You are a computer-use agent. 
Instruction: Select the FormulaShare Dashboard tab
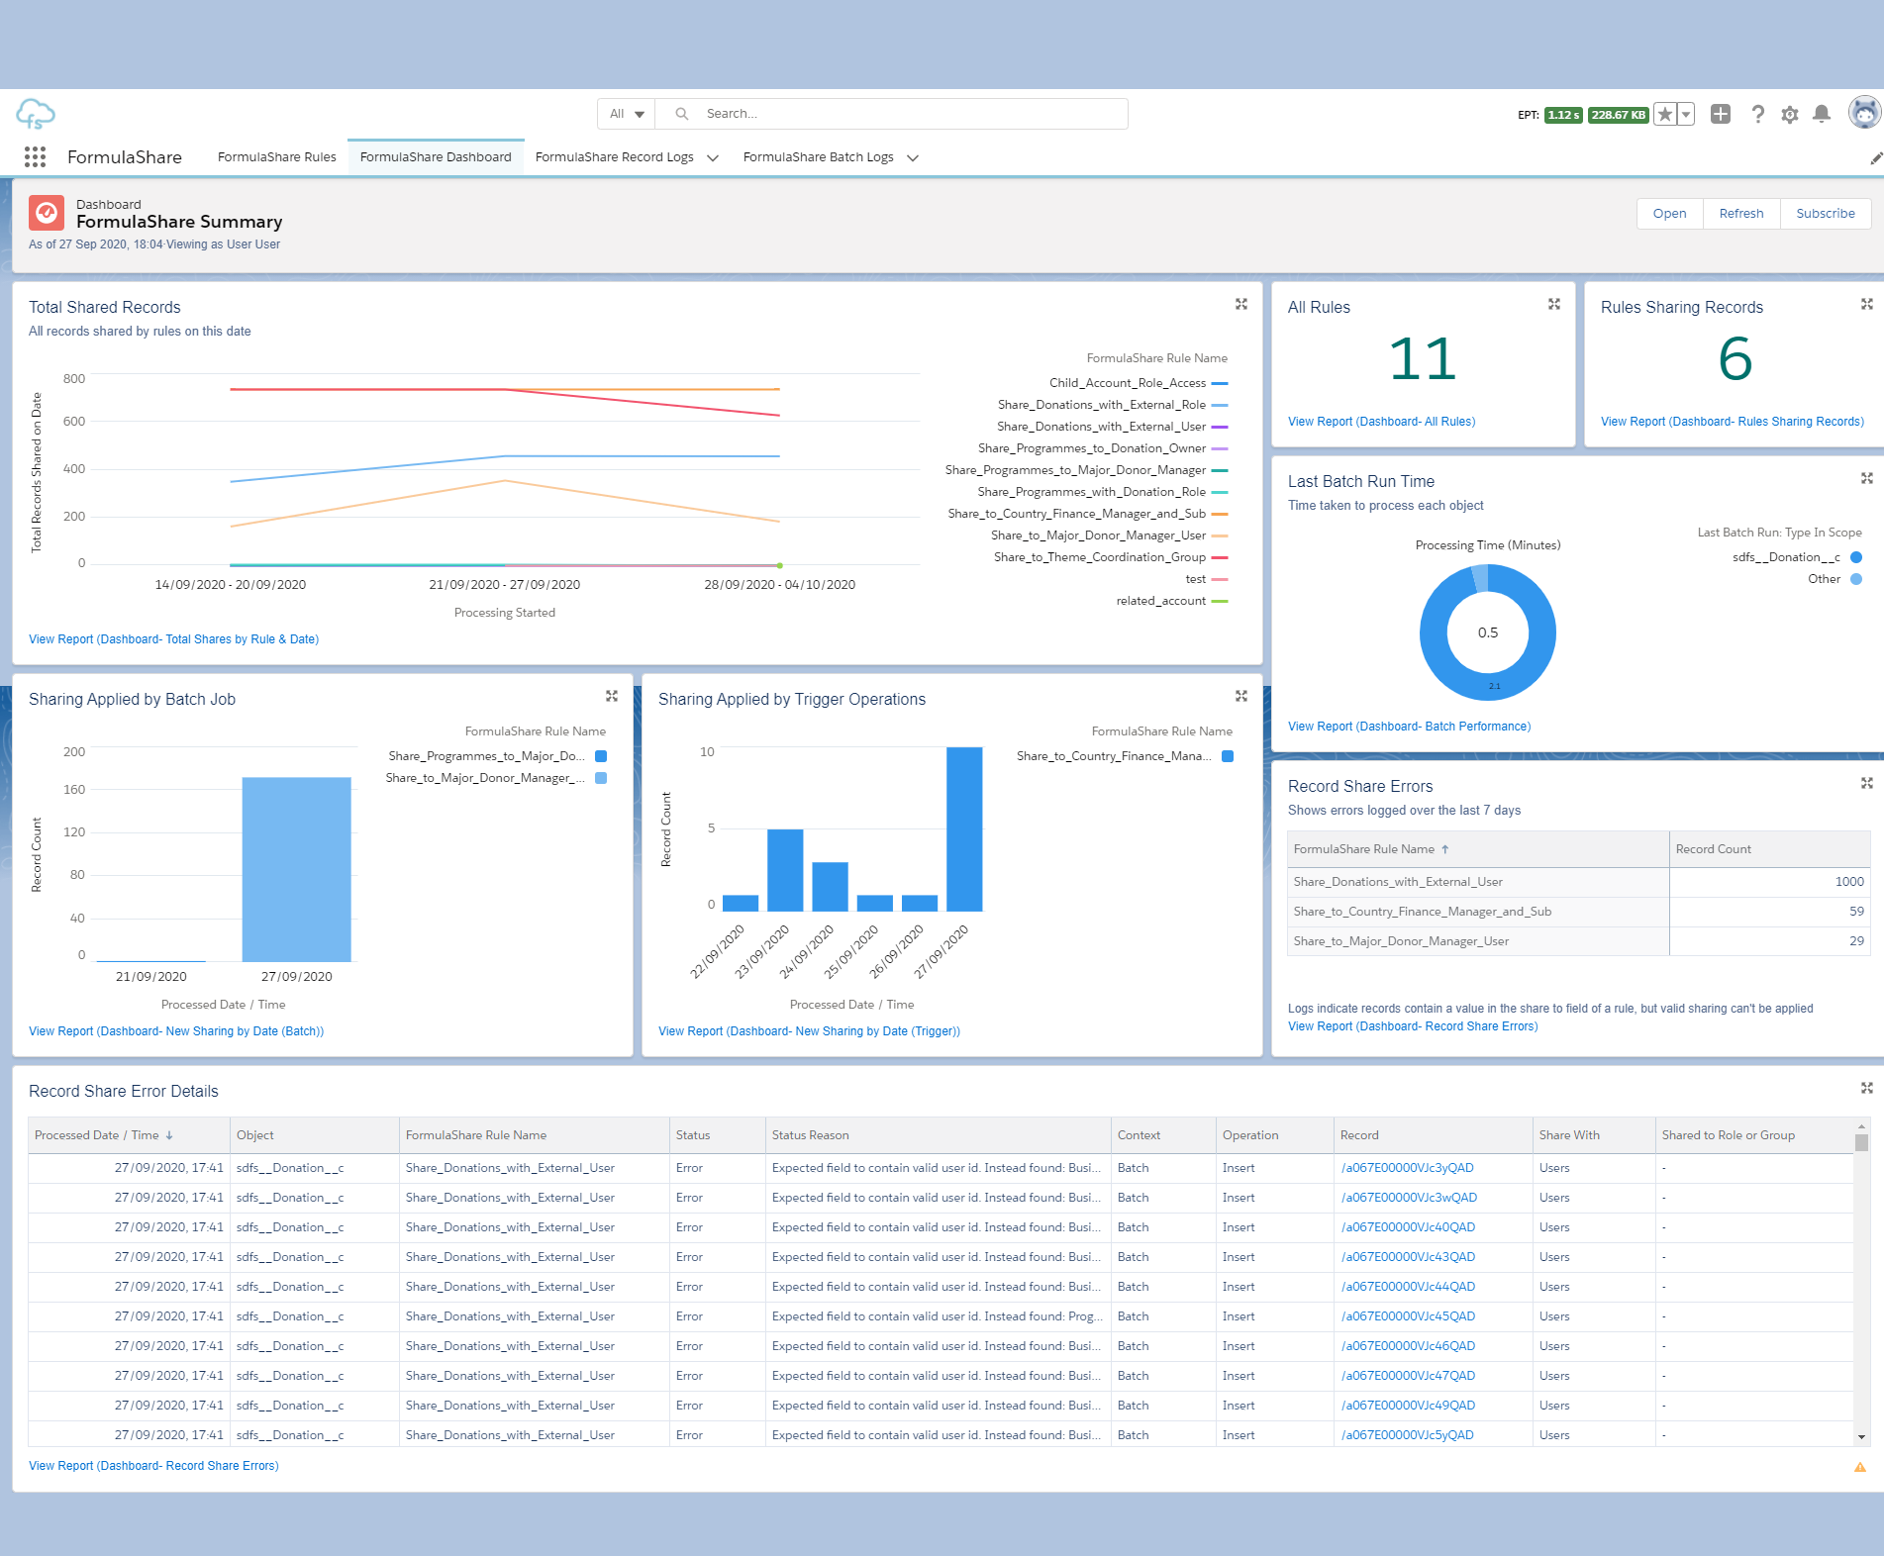(436, 156)
